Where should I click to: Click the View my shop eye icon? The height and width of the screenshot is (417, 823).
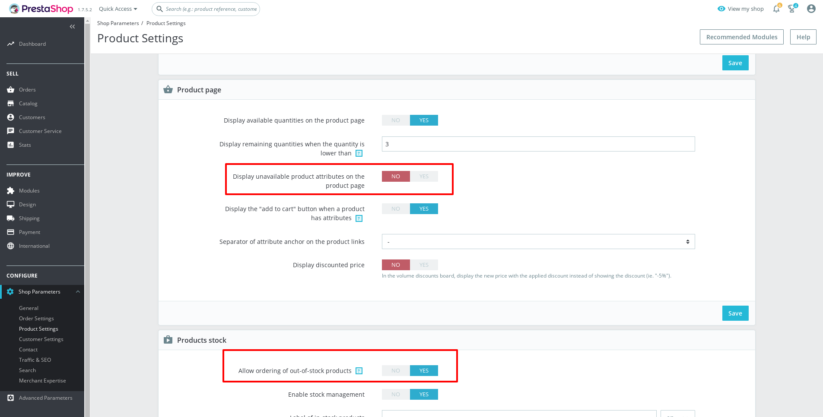[721, 9]
